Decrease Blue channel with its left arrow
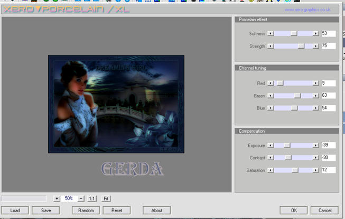 (271, 108)
